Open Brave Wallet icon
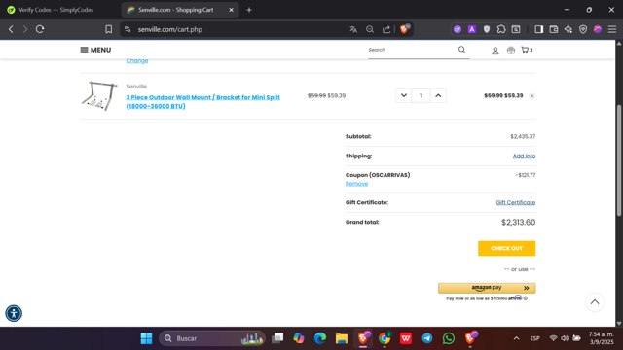Image resolution: width=623 pixels, height=350 pixels. [x=554, y=29]
